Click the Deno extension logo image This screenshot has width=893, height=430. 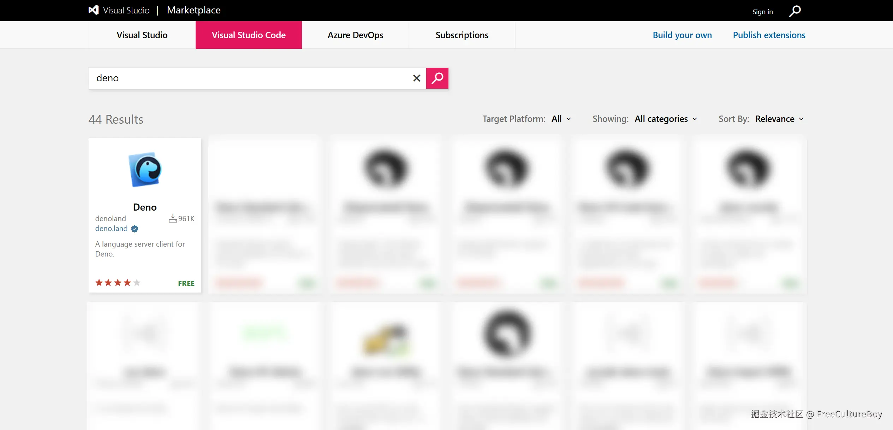click(145, 169)
